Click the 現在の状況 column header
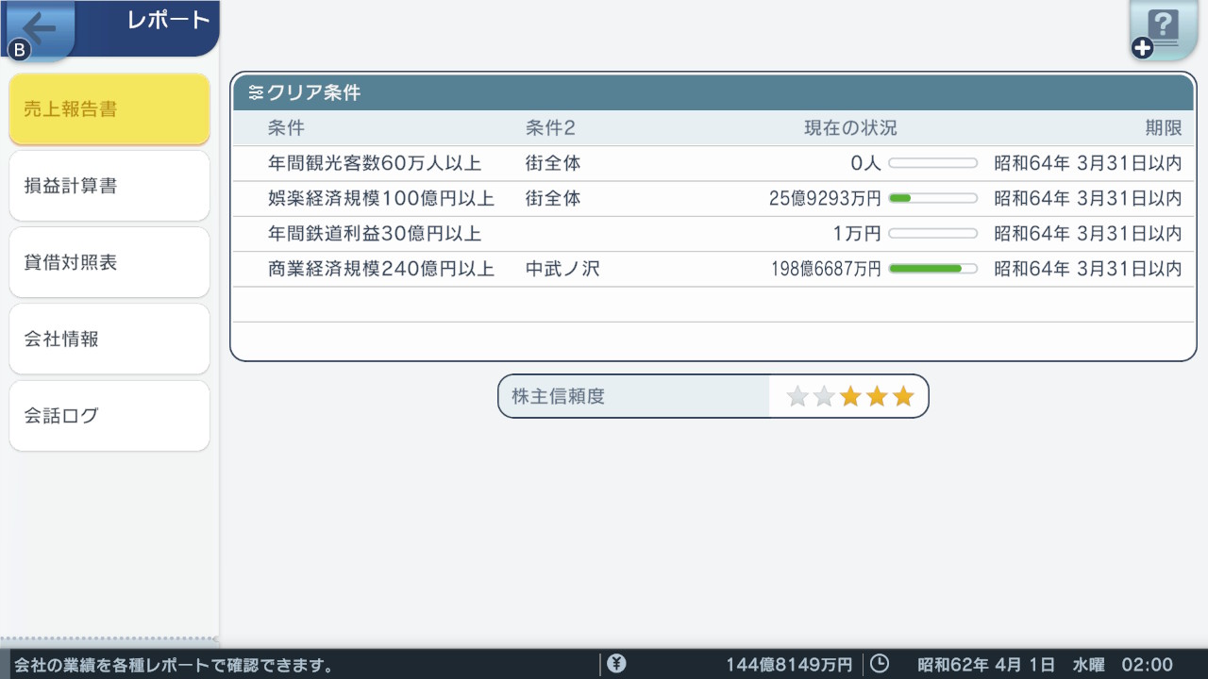Viewport: 1208px width, 679px height. 850,128
